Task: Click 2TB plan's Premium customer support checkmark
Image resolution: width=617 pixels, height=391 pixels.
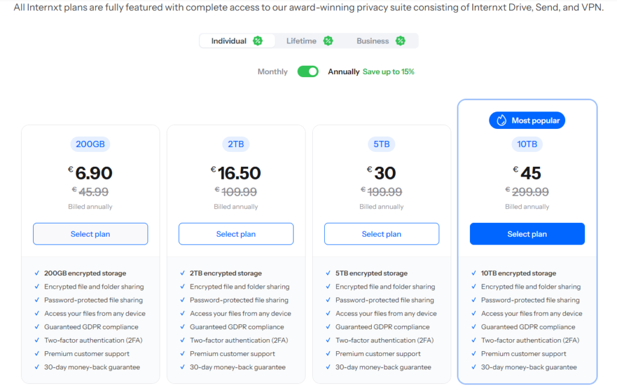Action: 183,353
